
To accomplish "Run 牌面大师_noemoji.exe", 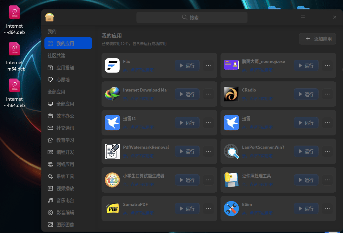I will click(x=306, y=65).
